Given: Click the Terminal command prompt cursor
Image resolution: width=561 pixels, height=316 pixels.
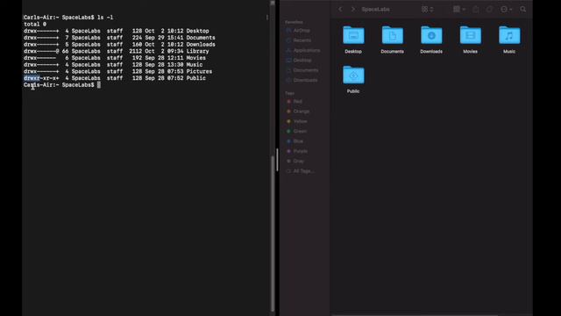Looking at the screenshot, I should 99,85.
